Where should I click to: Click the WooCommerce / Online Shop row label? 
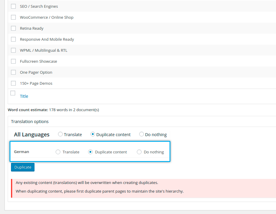[47, 17]
